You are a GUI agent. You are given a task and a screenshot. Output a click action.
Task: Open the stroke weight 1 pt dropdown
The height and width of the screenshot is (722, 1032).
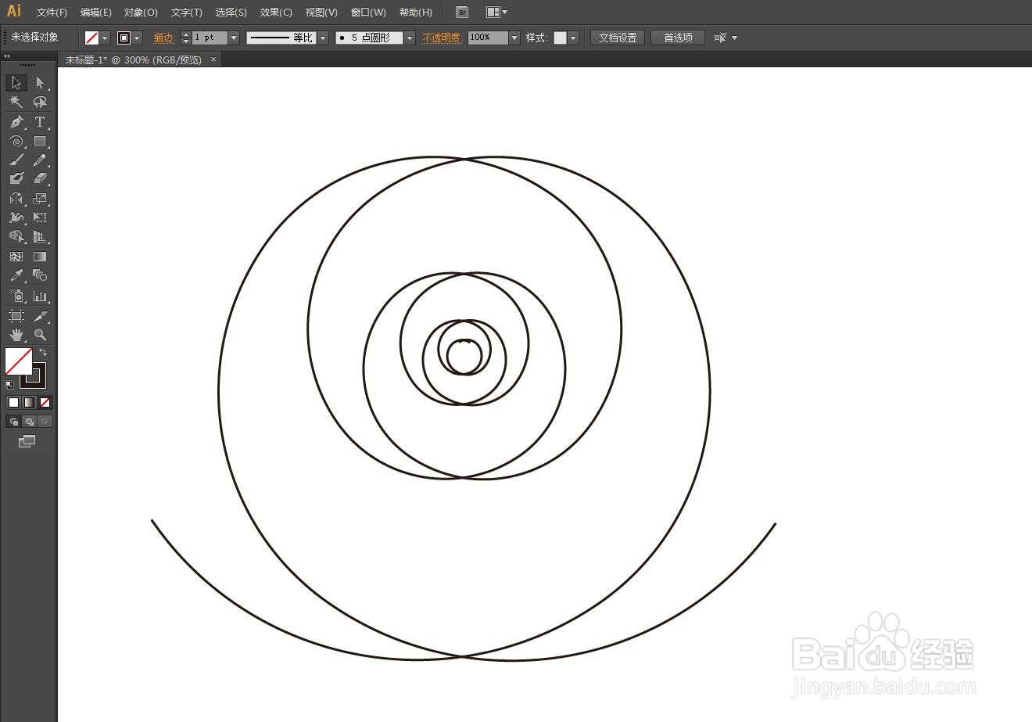tap(234, 38)
